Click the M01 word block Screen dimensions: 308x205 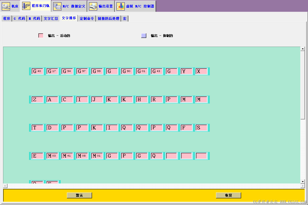97,156
